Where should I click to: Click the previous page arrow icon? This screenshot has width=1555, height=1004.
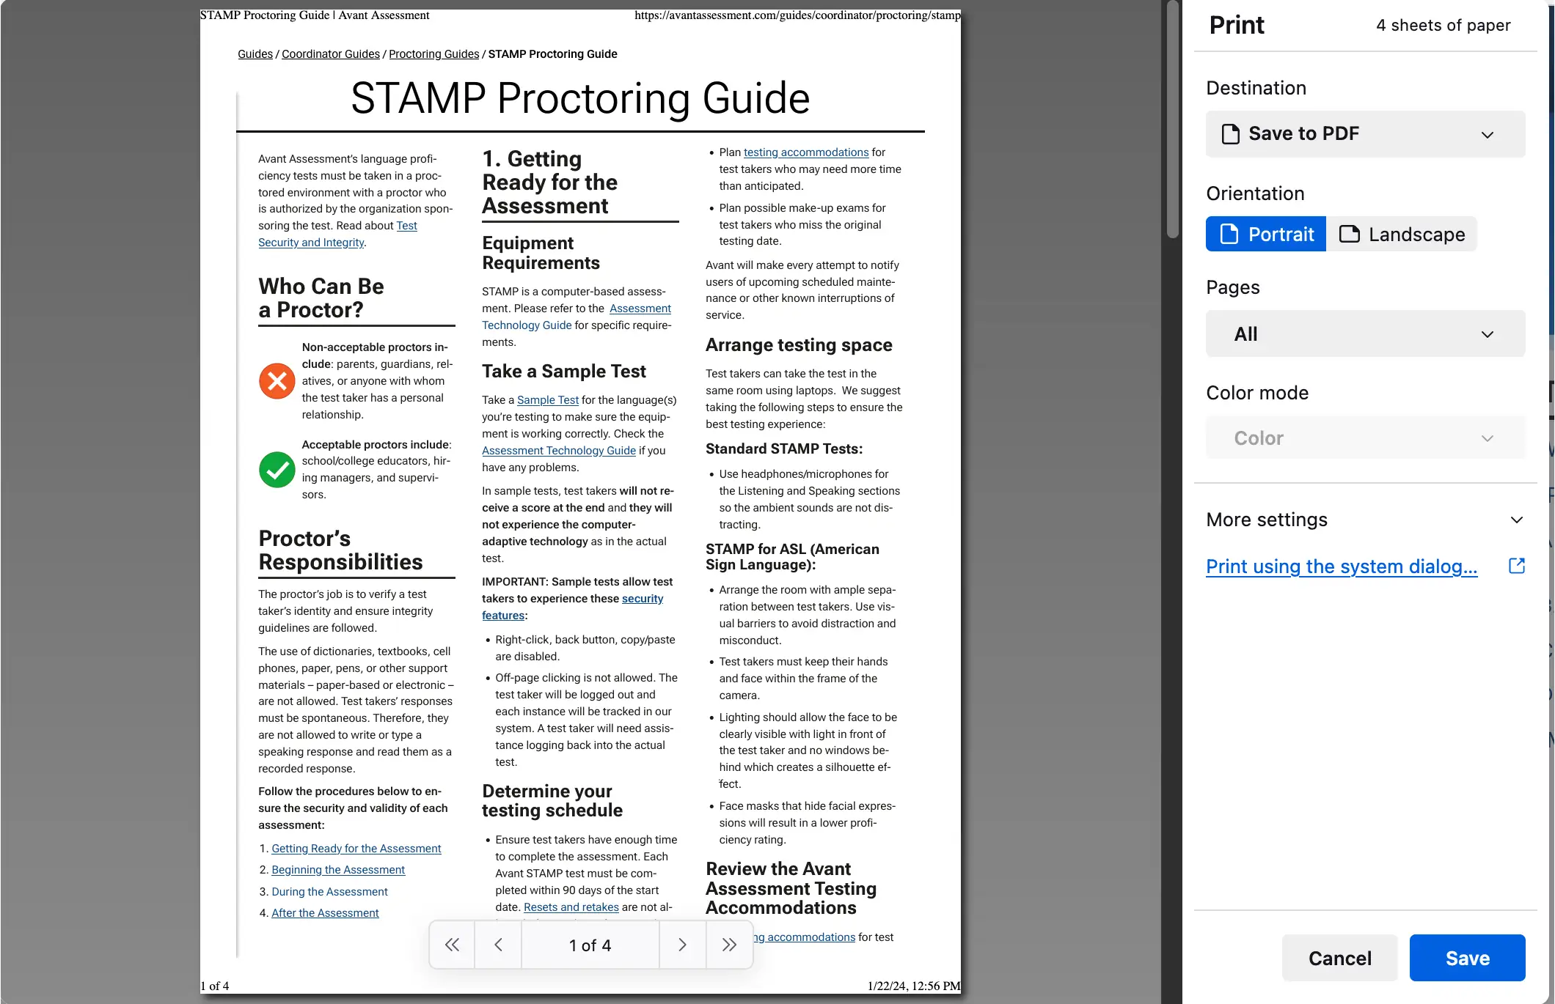(x=497, y=945)
